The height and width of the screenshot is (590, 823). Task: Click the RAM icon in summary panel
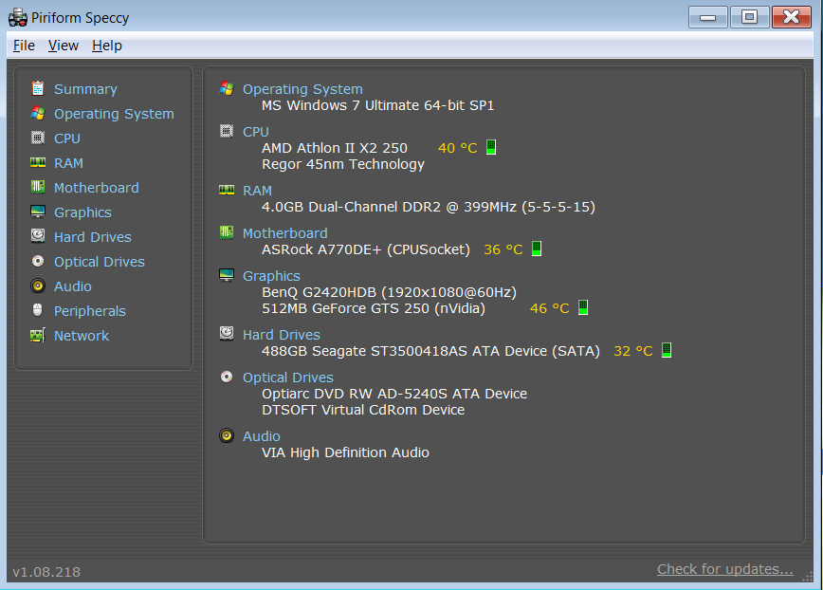coord(227,190)
